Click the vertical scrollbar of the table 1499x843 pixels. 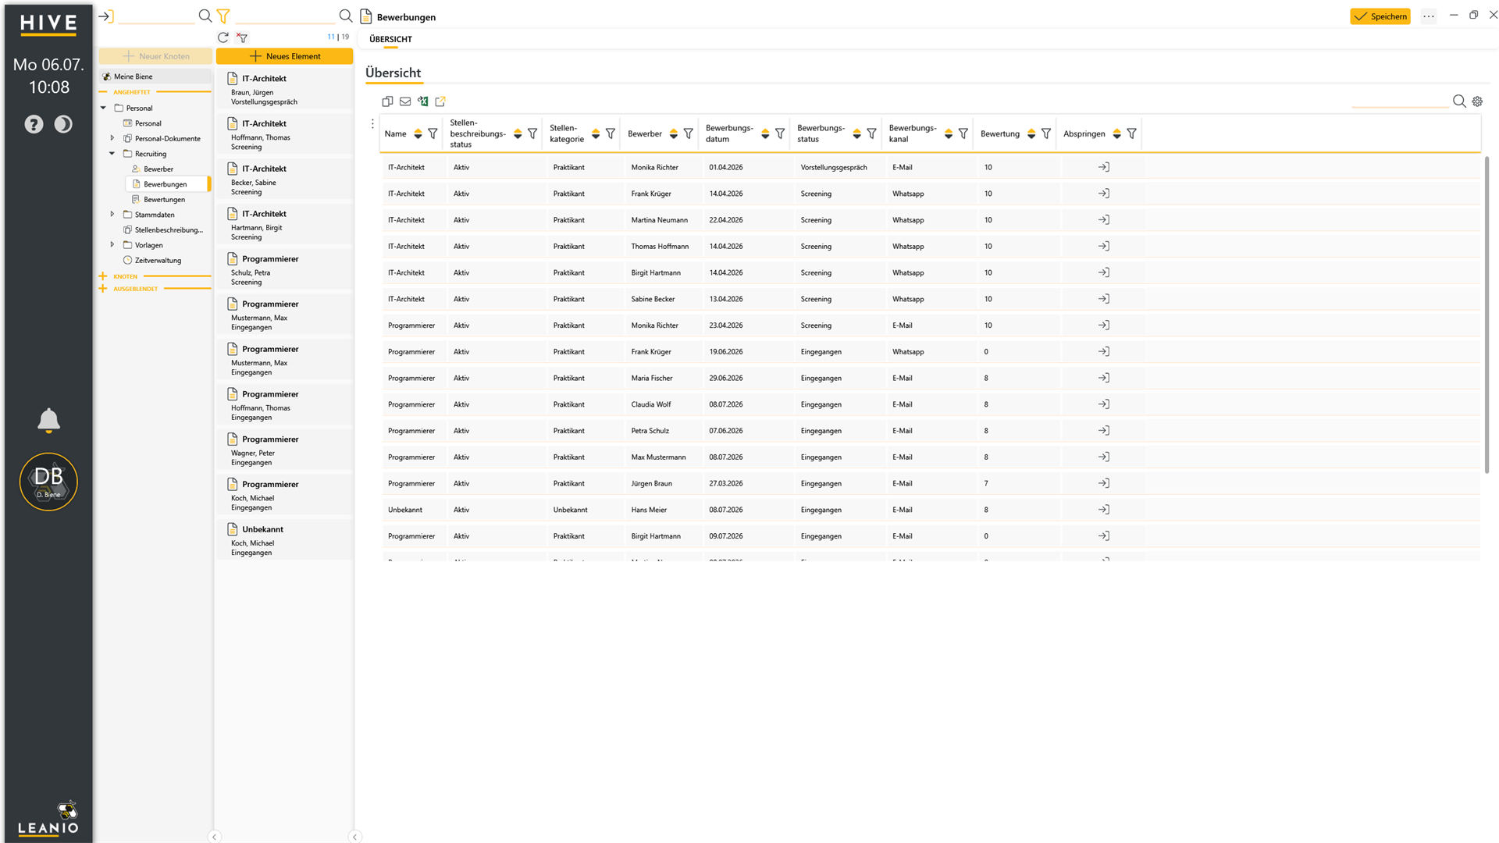[x=1487, y=315]
